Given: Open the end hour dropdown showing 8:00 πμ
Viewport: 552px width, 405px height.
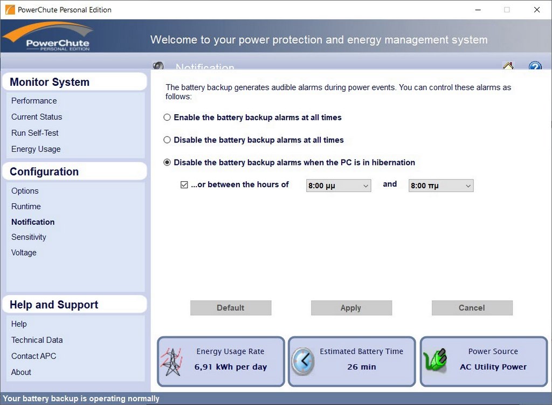Looking at the screenshot, I should [441, 186].
